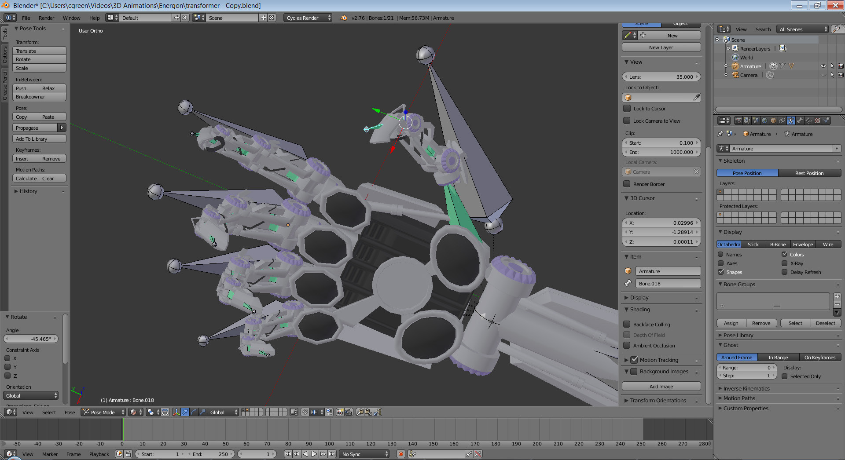Viewport: 845px width, 460px height.
Task: Open the Render properties tab (camera icon)
Action: click(738, 120)
